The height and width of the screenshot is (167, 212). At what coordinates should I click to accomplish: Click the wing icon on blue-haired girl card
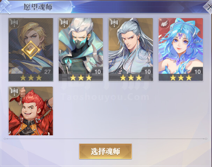click(x=164, y=24)
